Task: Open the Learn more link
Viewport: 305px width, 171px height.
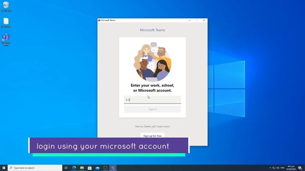Action: pos(163,126)
